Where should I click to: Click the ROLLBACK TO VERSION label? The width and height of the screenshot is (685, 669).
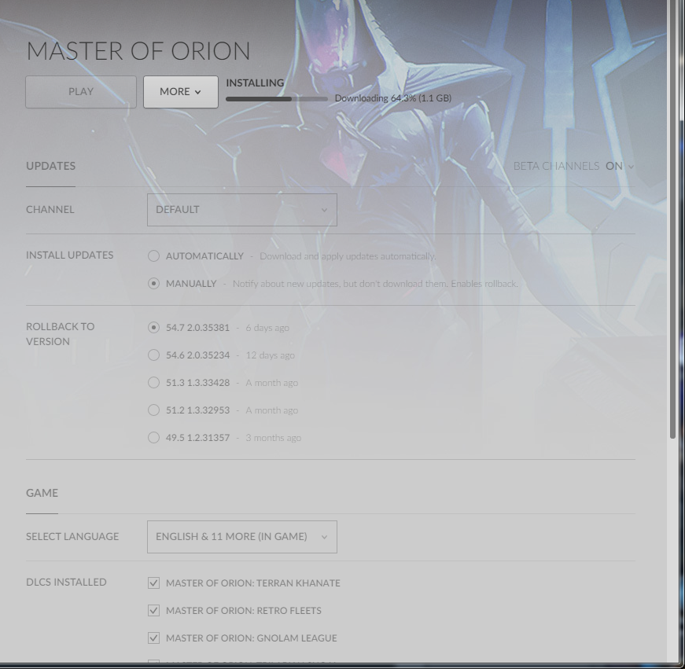(x=61, y=334)
